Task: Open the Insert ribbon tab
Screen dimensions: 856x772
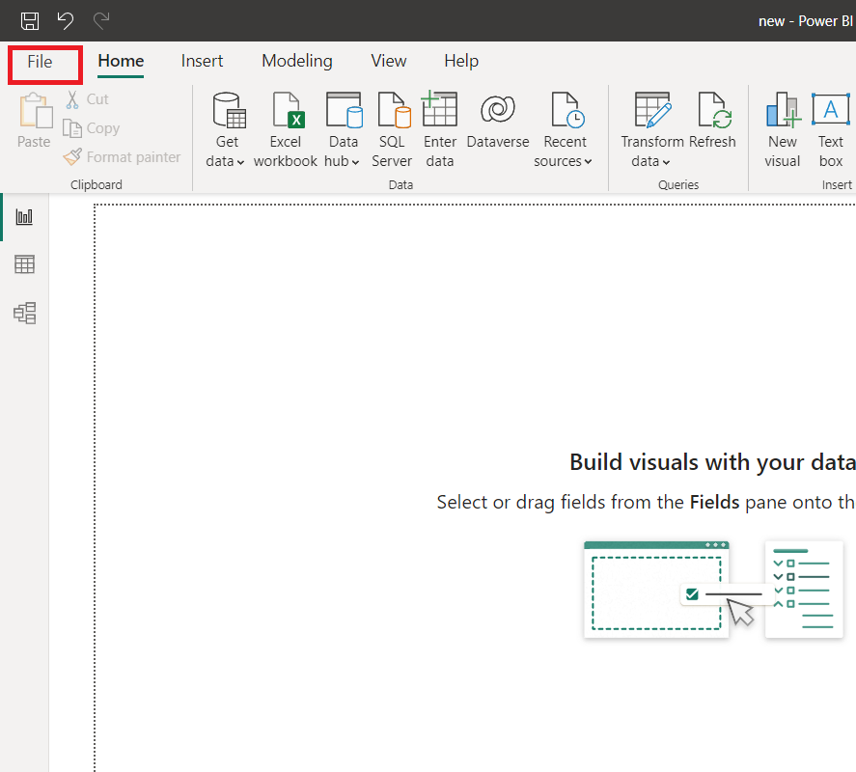Action: [x=202, y=61]
